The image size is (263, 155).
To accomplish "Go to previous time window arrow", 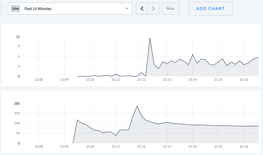I will coord(142,9).
